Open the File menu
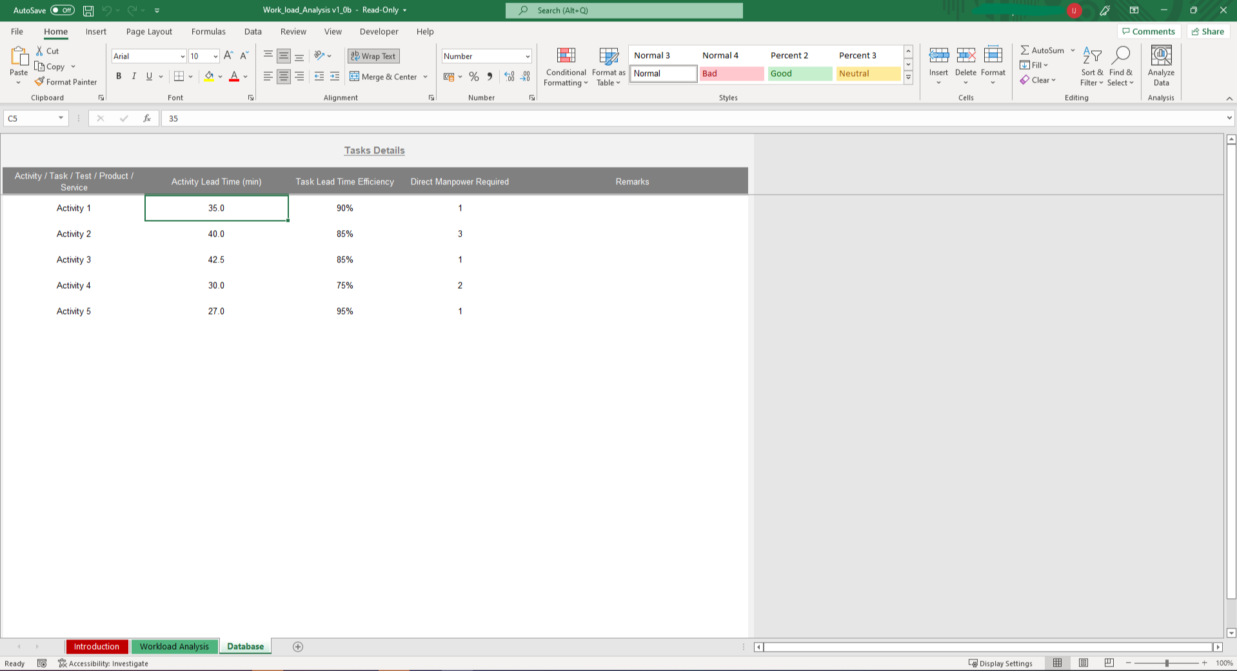1237x671 pixels. click(x=17, y=32)
